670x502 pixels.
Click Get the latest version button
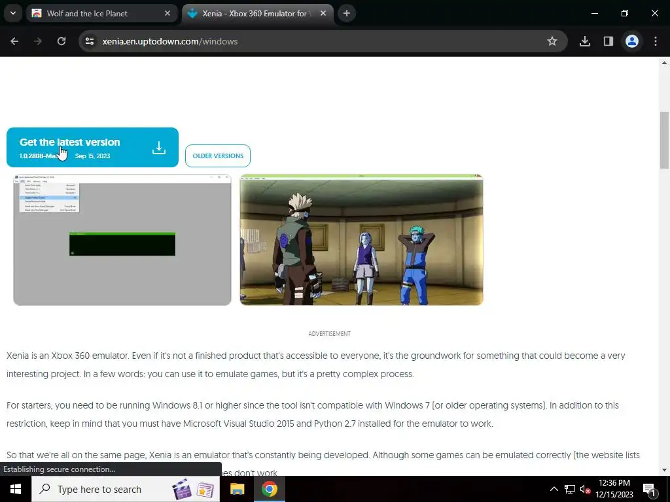pyautogui.click(x=92, y=147)
